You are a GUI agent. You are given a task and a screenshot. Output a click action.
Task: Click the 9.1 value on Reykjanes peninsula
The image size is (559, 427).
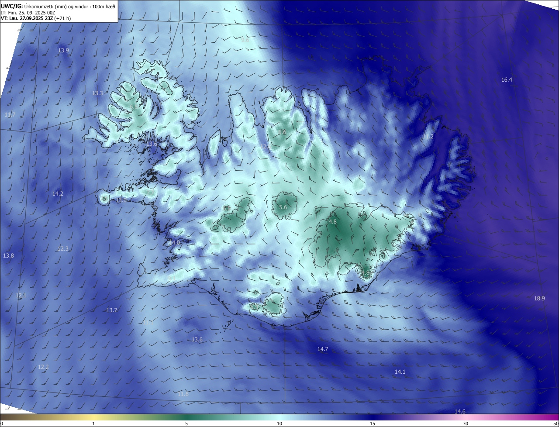[x=172, y=278]
